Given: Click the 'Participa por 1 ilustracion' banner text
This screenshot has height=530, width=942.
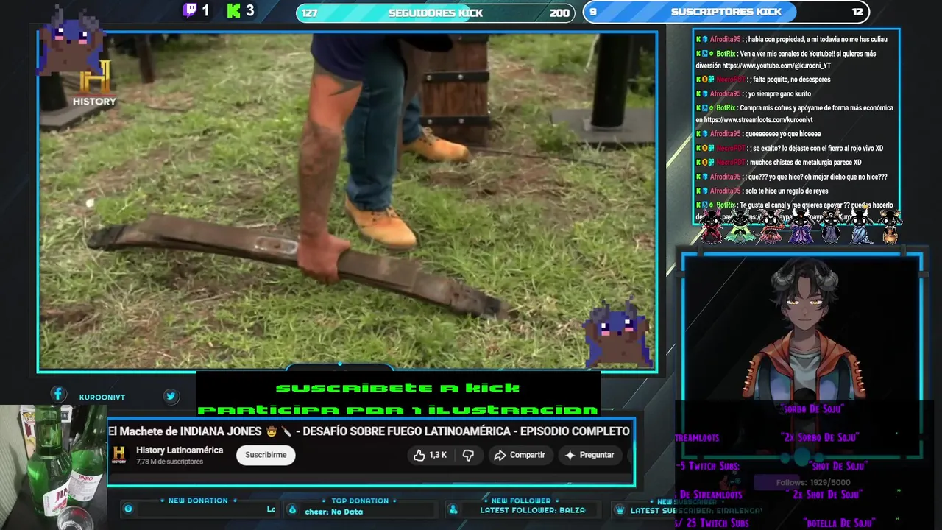Looking at the screenshot, I should 398,410.
